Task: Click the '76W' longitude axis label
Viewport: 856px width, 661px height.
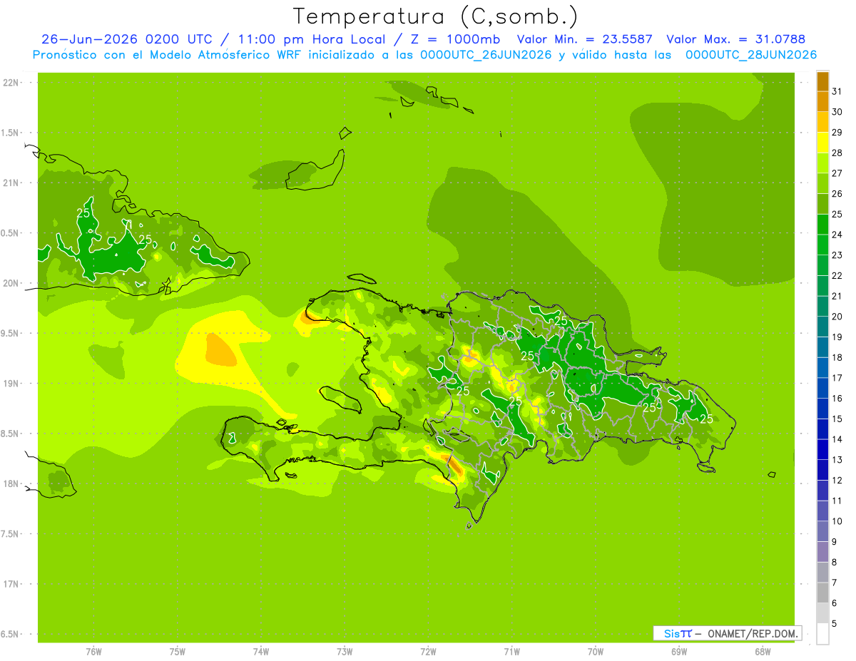Action: click(93, 652)
